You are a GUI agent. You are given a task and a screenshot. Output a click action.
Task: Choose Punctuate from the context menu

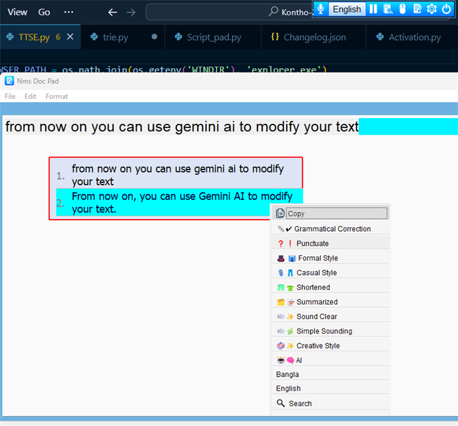point(331,244)
